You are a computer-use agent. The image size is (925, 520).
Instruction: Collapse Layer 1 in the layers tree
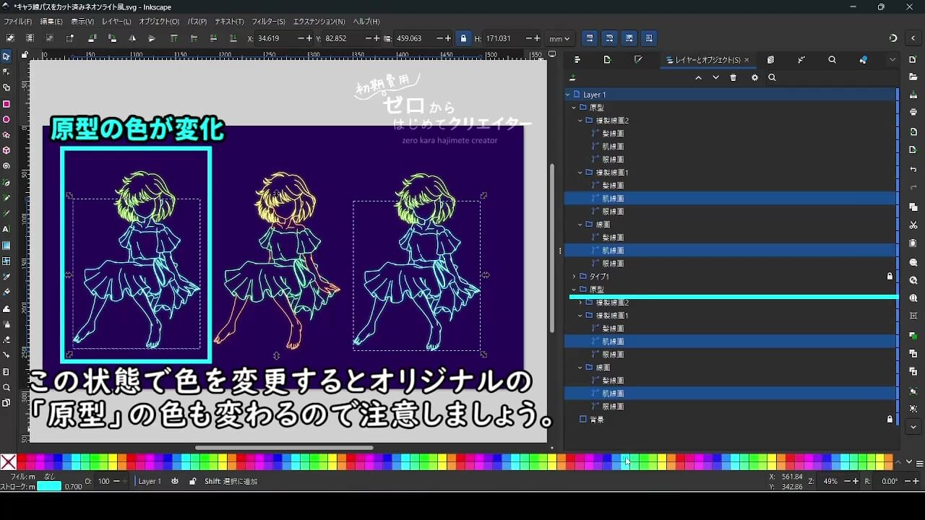567,94
